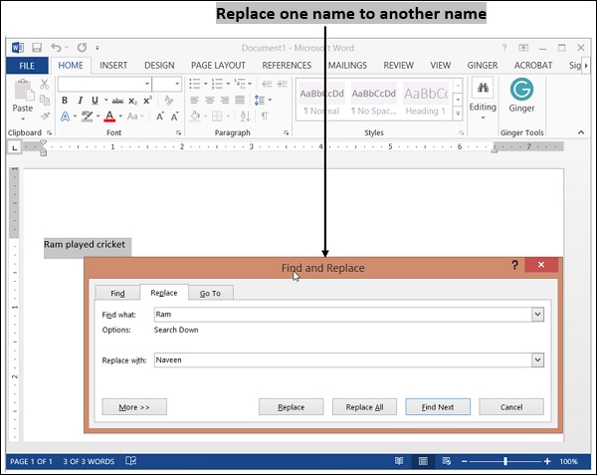Click the Italic formatting icon
Viewport: 597px width, 475px height.
coord(81,101)
